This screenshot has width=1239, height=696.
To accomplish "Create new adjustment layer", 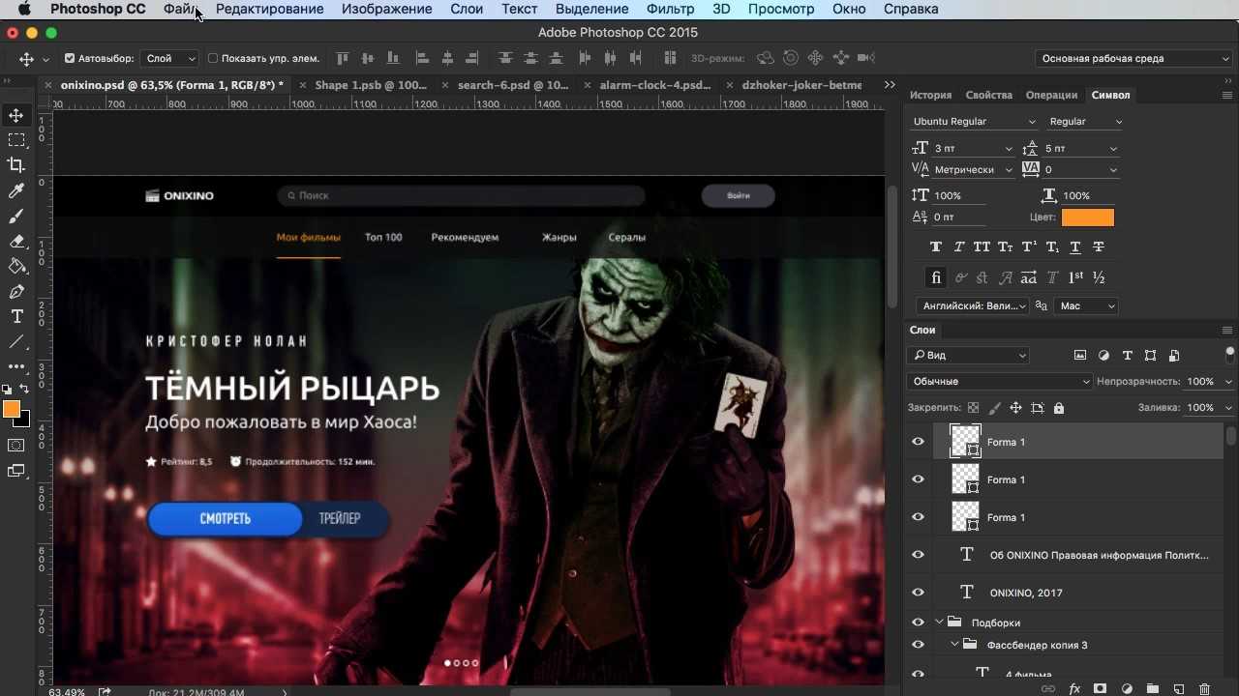I will [x=1127, y=689].
